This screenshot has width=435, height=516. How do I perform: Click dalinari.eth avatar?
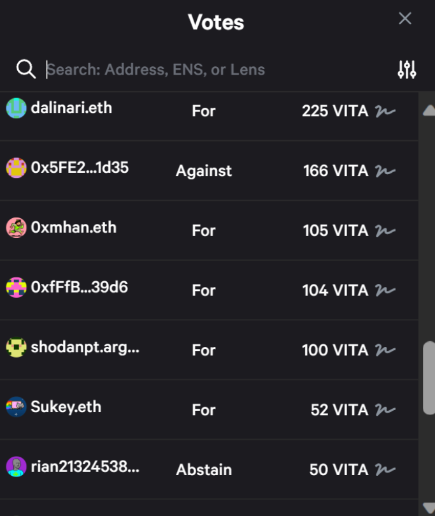tap(16, 108)
